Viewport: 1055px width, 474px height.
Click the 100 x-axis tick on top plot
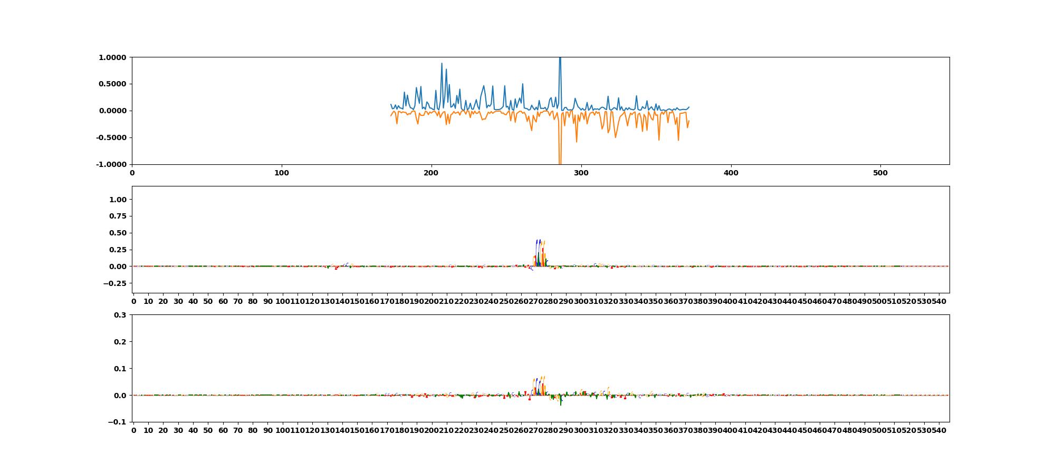click(282, 173)
